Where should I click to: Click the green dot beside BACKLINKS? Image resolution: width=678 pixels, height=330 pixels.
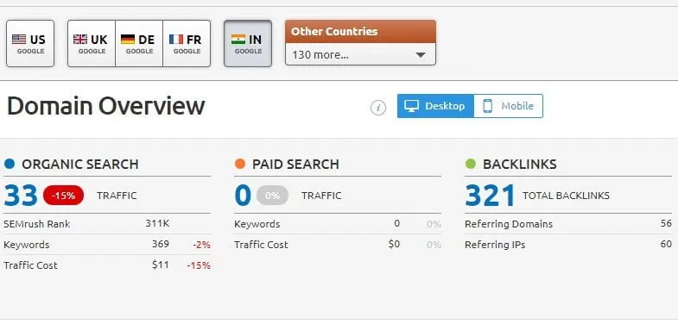(x=471, y=164)
